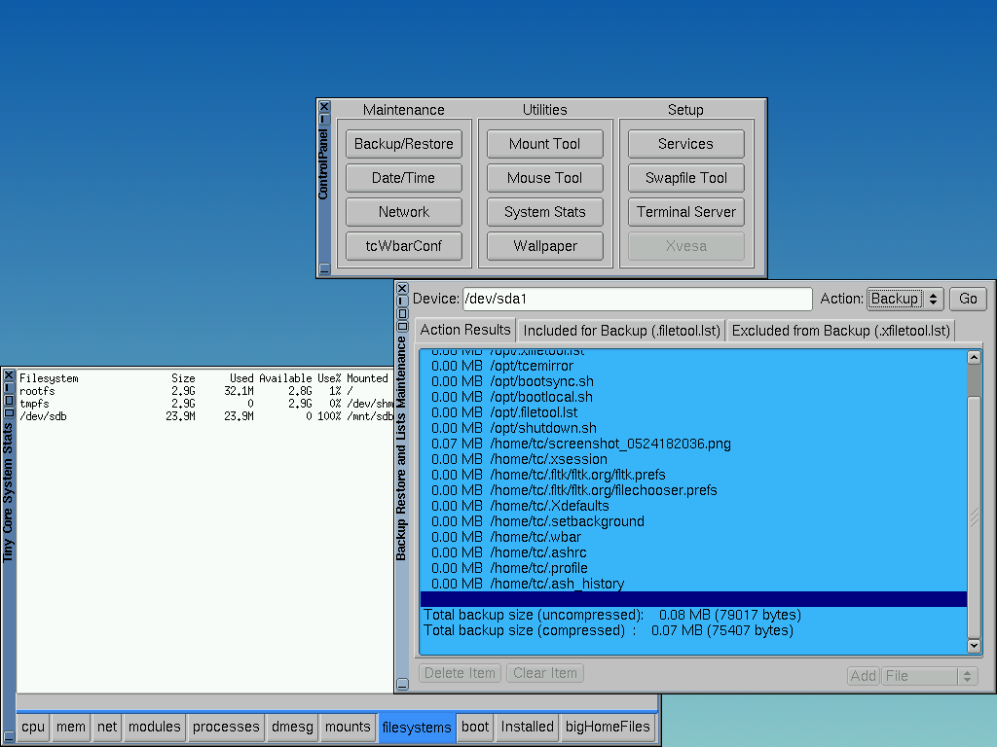Screen dimensions: 997x747
Task: Select the /opt/tcemirror row
Action: click(693, 366)
